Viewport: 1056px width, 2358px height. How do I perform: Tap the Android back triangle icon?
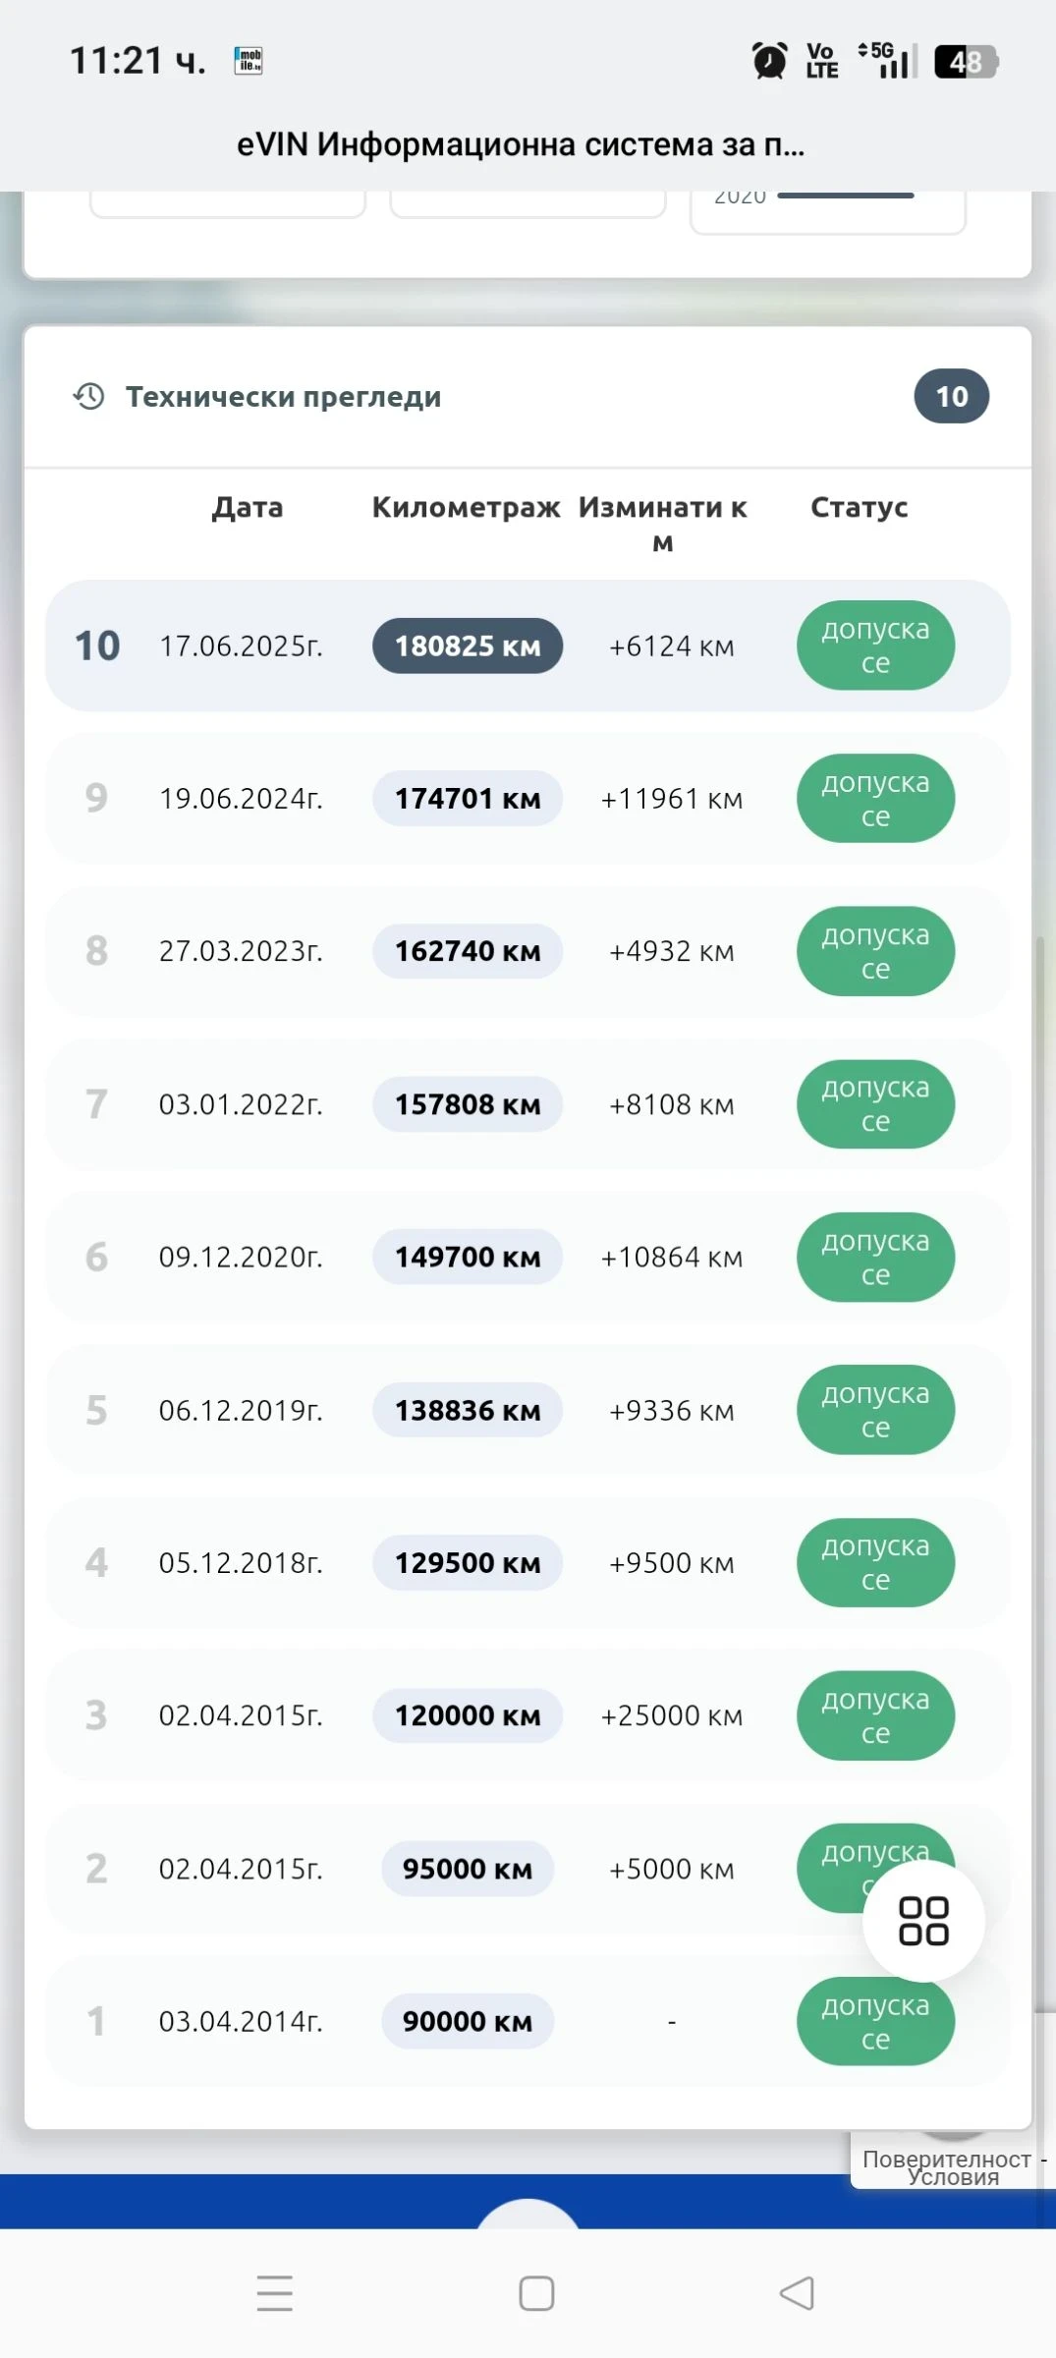tap(797, 2293)
